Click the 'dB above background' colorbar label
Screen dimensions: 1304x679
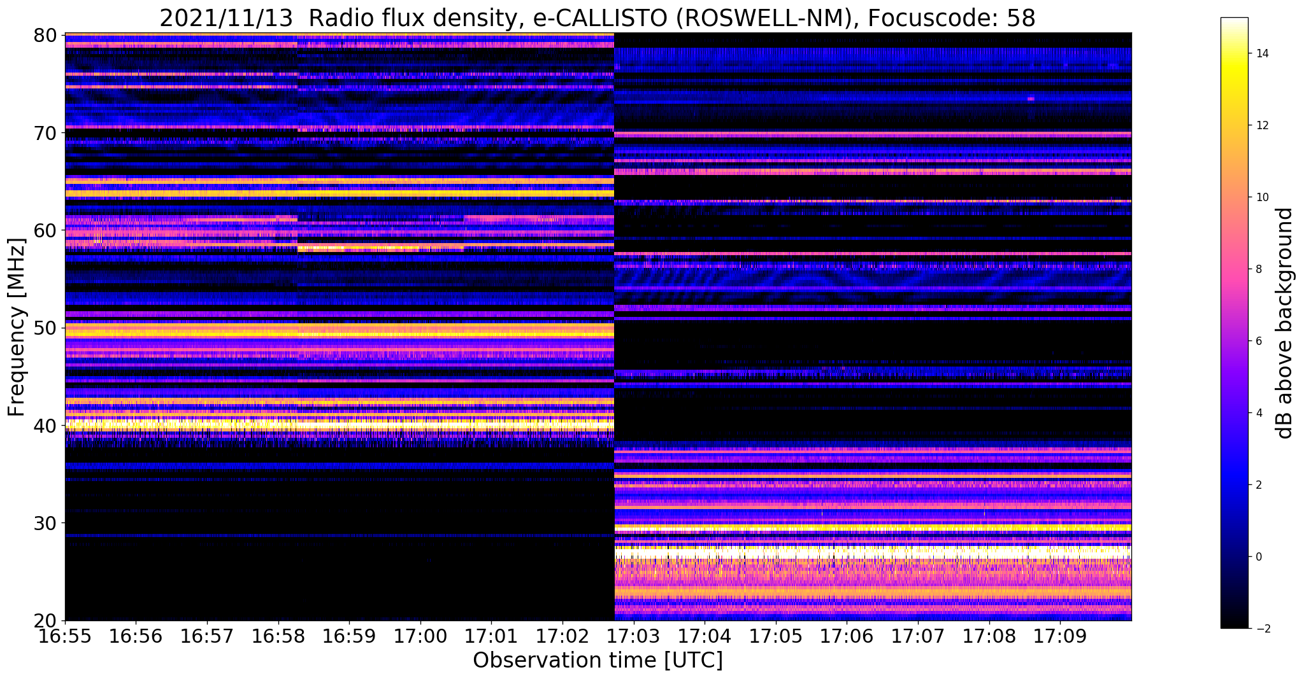1285,323
